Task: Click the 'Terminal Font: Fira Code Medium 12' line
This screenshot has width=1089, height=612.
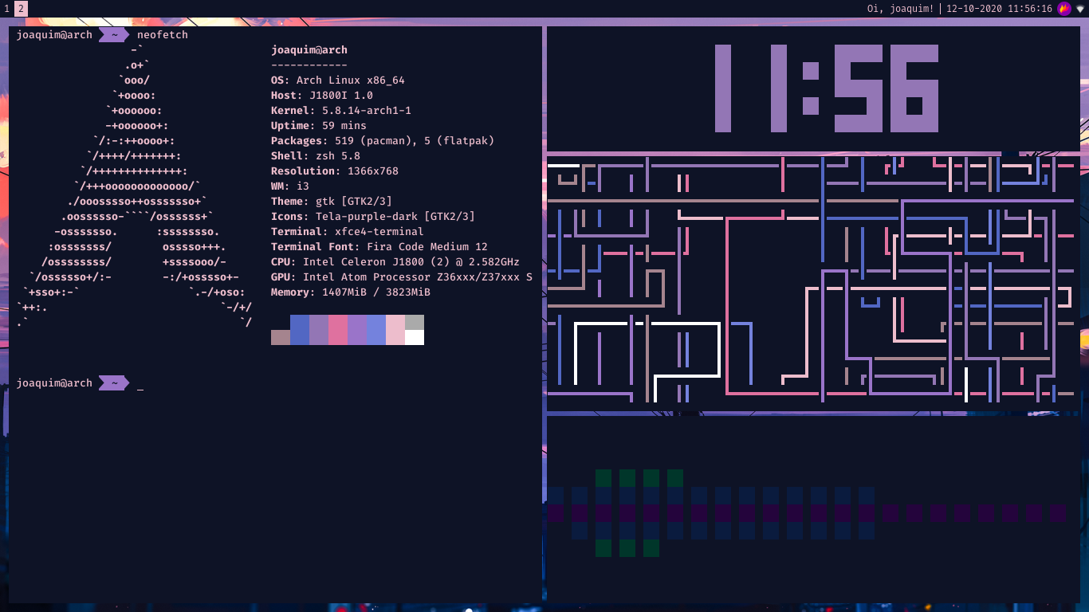Action: (x=379, y=247)
